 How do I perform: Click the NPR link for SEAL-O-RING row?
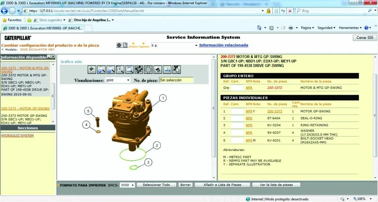pyautogui.click(x=249, y=118)
